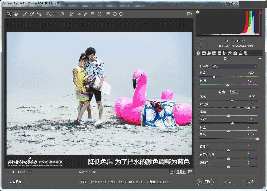Select the Radial Filter tool
Image resolution: width=267 pixels, height=191 pixels.
click(99, 14)
